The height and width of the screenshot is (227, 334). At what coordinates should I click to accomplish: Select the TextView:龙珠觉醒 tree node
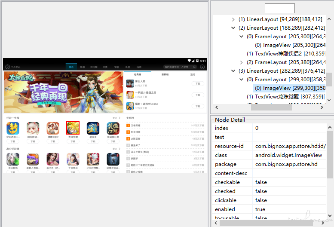pos(286,97)
